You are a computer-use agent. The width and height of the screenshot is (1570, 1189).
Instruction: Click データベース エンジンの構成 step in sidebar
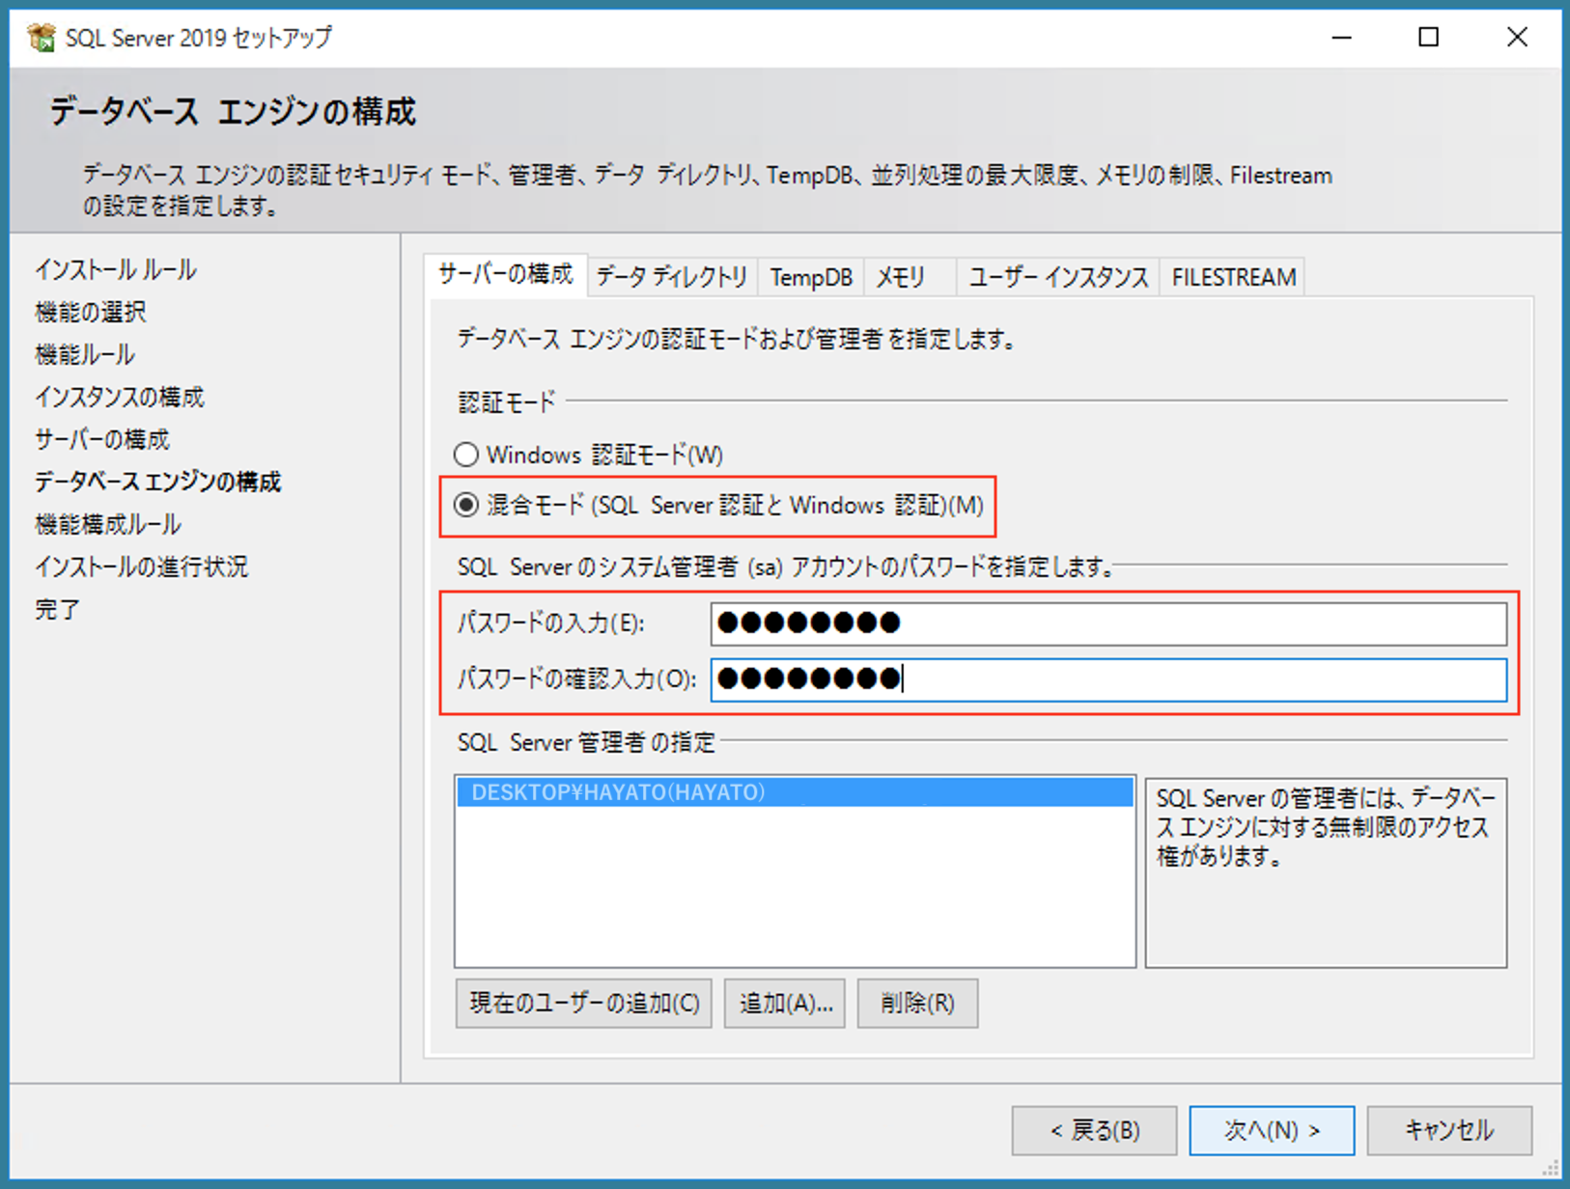[x=158, y=482]
